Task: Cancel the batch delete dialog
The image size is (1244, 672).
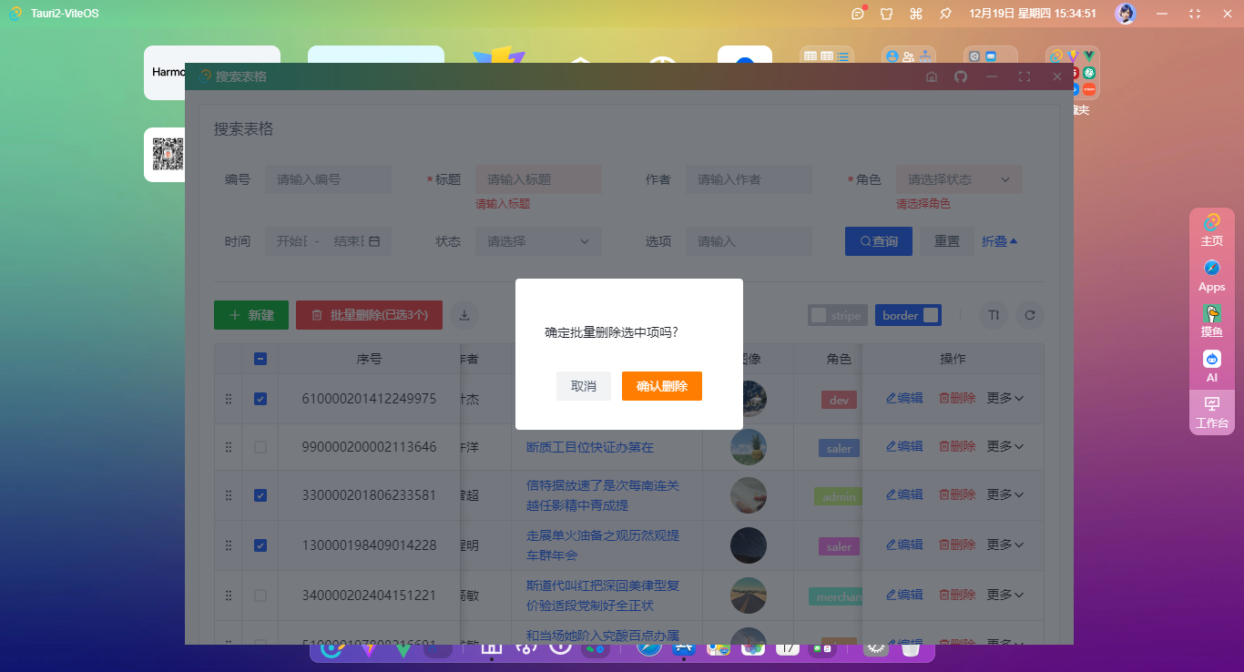Action: click(x=584, y=386)
